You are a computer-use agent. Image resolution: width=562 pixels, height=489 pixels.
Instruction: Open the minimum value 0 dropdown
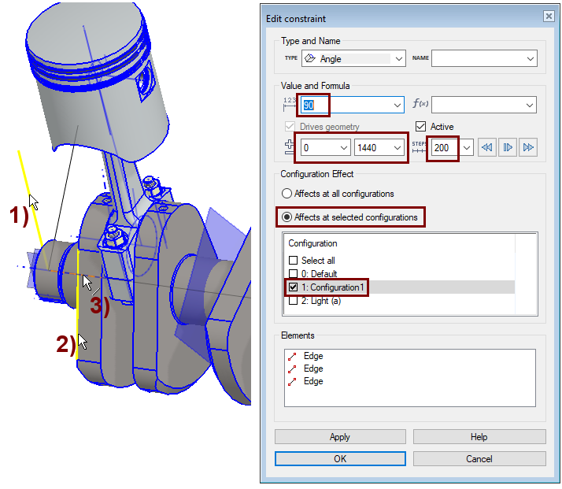pyautogui.click(x=344, y=148)
